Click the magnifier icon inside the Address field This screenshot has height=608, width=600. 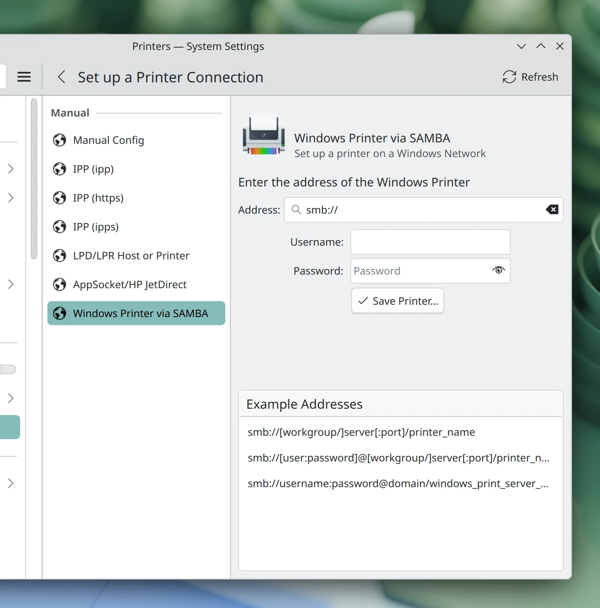pyautogui.click(x=296, y=209)
